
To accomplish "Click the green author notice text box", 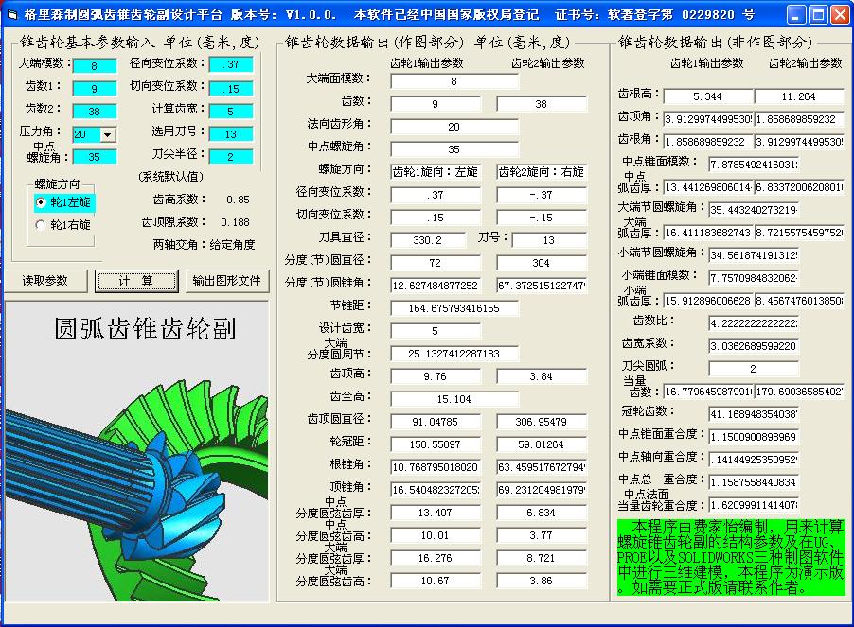I will (731, 557).
